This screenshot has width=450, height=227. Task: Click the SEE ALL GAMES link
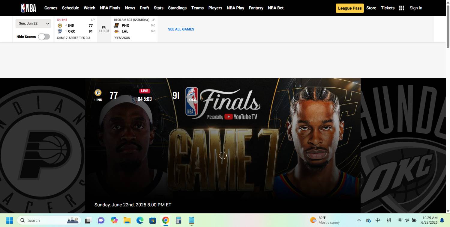181,29
